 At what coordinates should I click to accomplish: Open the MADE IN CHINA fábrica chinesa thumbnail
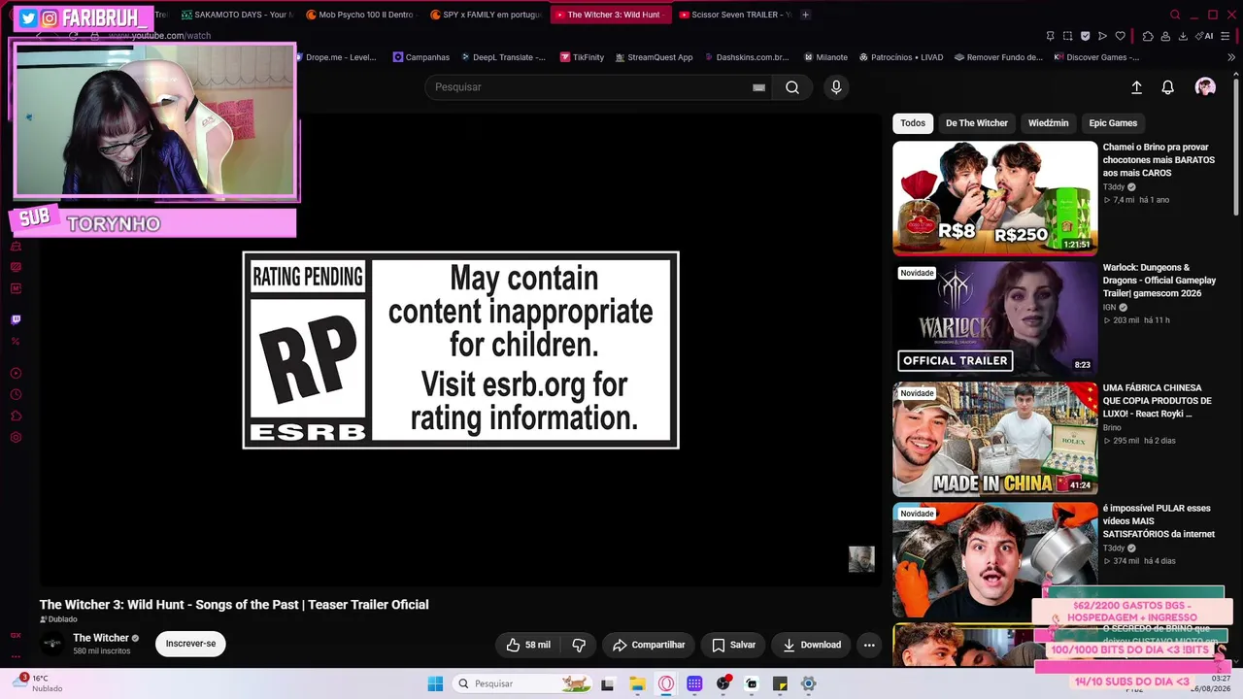tap(995, 439)
